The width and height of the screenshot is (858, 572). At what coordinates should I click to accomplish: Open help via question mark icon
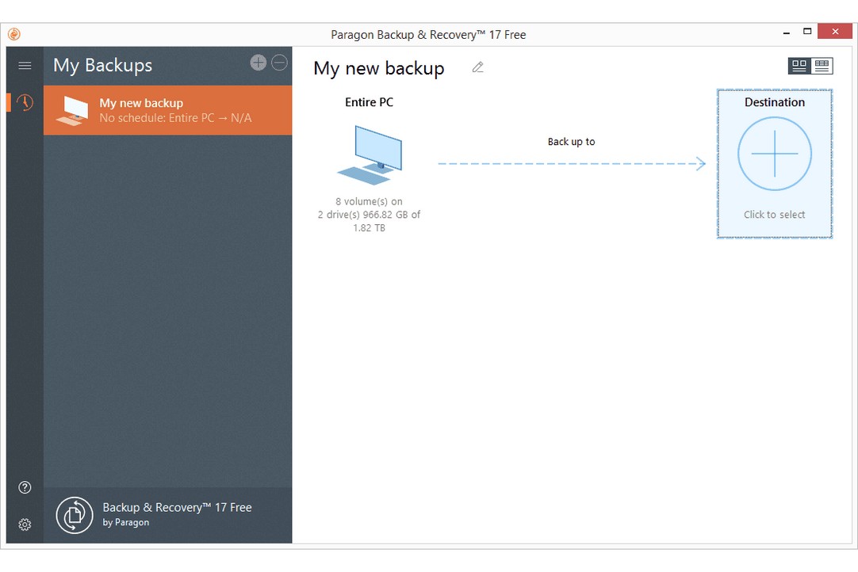tap(25, 487)
